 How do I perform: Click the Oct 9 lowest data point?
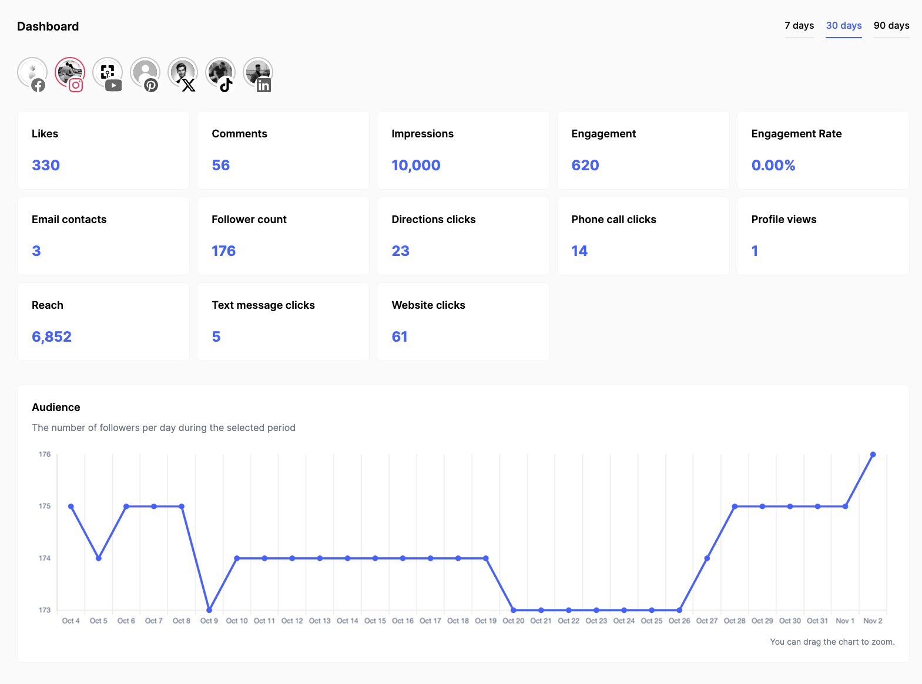(x=209, y=610)
